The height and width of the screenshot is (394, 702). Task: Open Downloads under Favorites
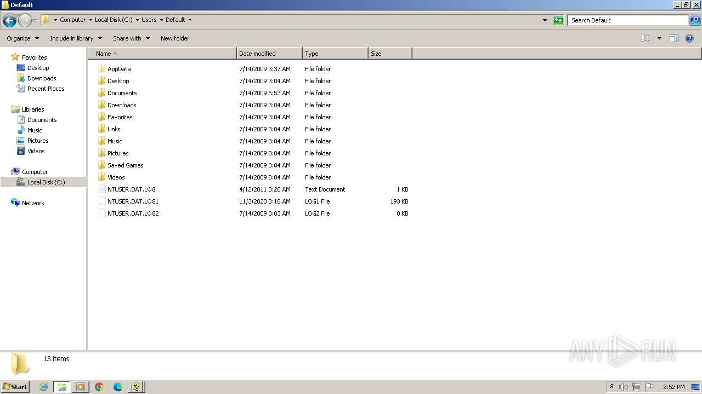42,78
